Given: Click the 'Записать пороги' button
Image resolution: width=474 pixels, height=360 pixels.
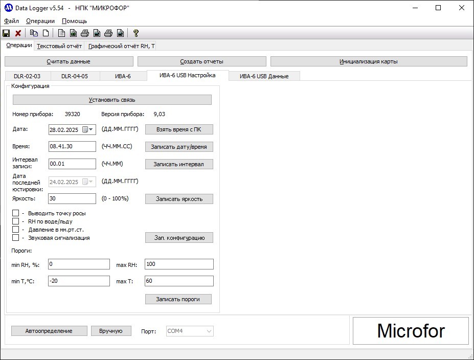Looking at the screenshot, I should (x=177, y=299).
